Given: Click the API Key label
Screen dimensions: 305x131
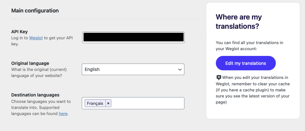Looking at the screenshot, I should [x=20, y=32].
